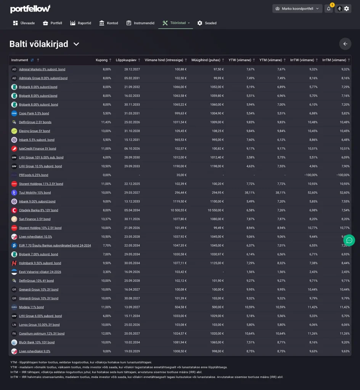Image resolution: width=360 pixels, height=390 pixels.
Task: Click the Eesti Vabariigi flag icon
Action: (x=14, y=272)
